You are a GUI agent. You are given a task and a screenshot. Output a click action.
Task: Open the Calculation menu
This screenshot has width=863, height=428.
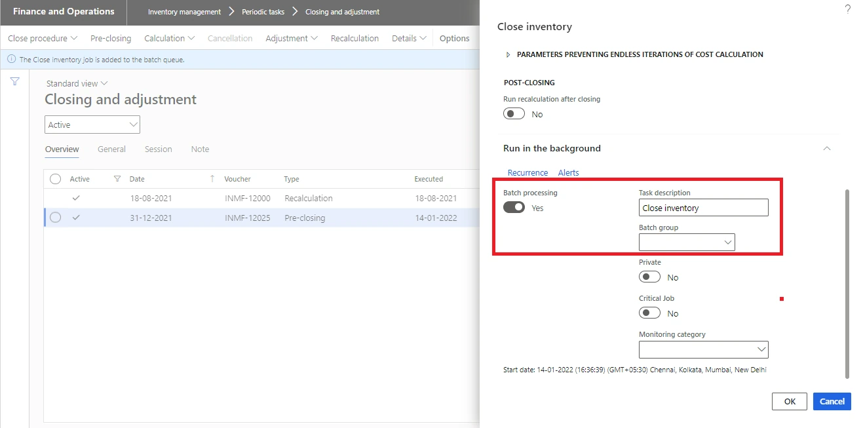pyautogui.click(x=170, y=38)
